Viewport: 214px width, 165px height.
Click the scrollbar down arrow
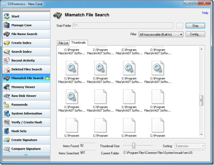tap(201, 134)
